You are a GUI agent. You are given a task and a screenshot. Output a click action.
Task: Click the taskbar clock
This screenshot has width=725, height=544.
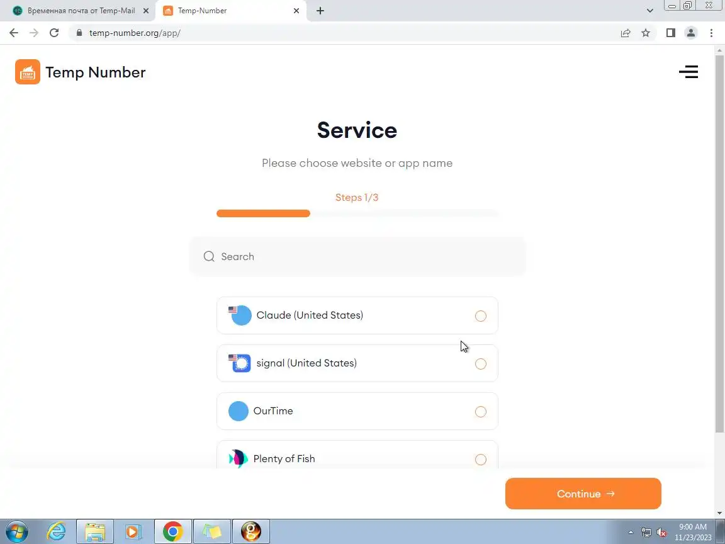(693, 532)
